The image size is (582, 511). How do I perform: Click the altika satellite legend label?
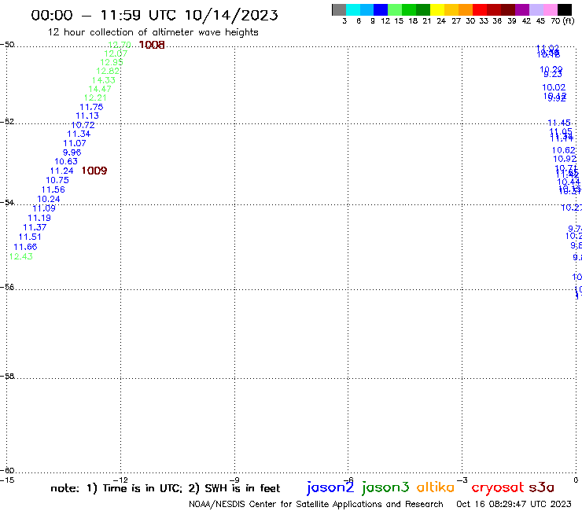point(436,487)
